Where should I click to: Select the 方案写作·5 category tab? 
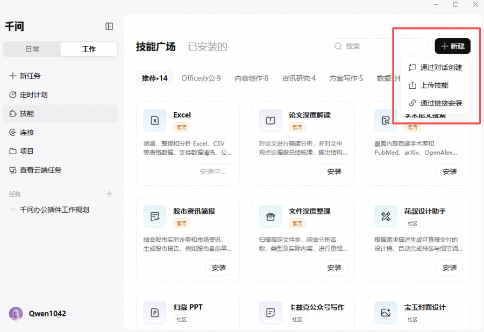[346, 78]
